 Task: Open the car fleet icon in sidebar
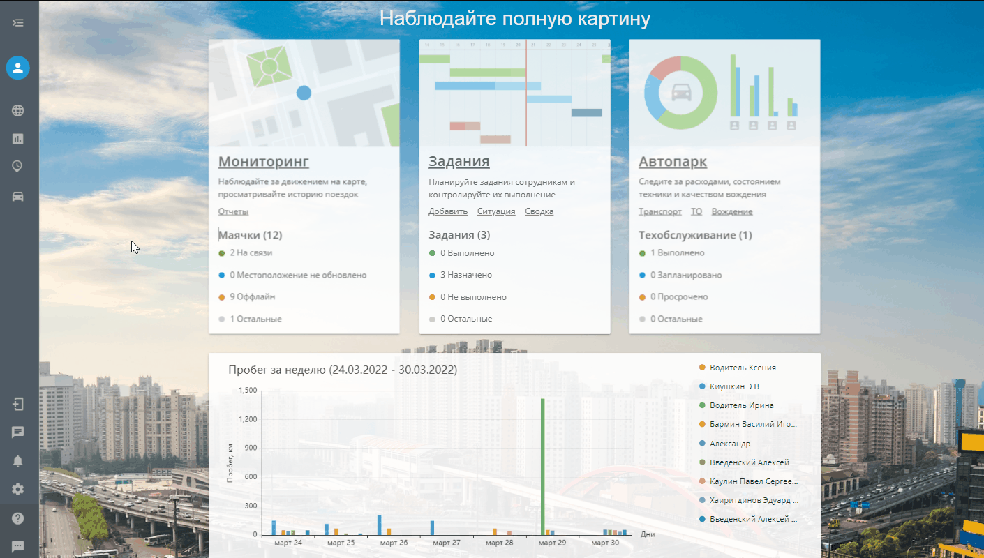(x=18, y=196)
